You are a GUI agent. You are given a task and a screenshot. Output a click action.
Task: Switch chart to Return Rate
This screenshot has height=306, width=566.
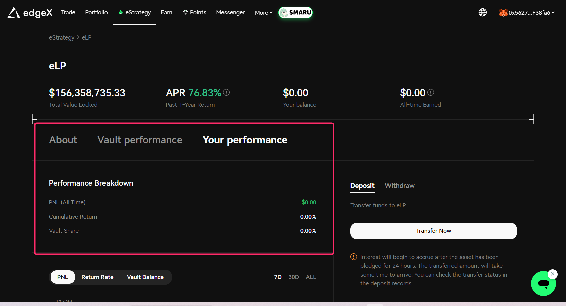(97, 277)
